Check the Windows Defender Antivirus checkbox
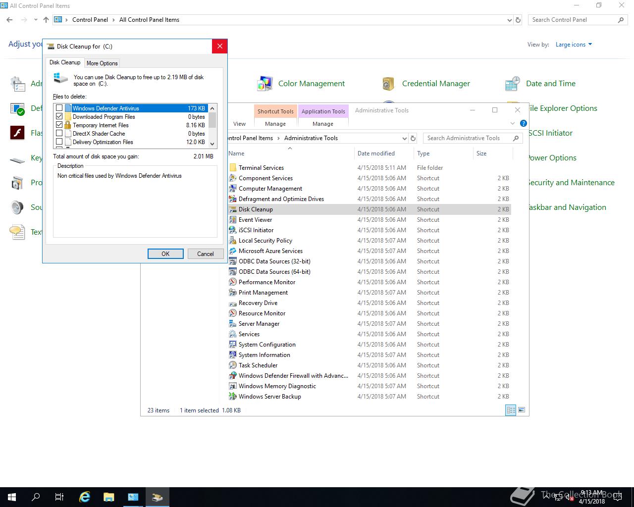 pos(59,108)
